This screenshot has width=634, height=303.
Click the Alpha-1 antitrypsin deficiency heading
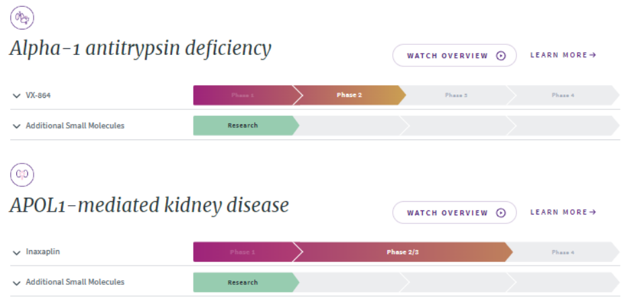141,48
